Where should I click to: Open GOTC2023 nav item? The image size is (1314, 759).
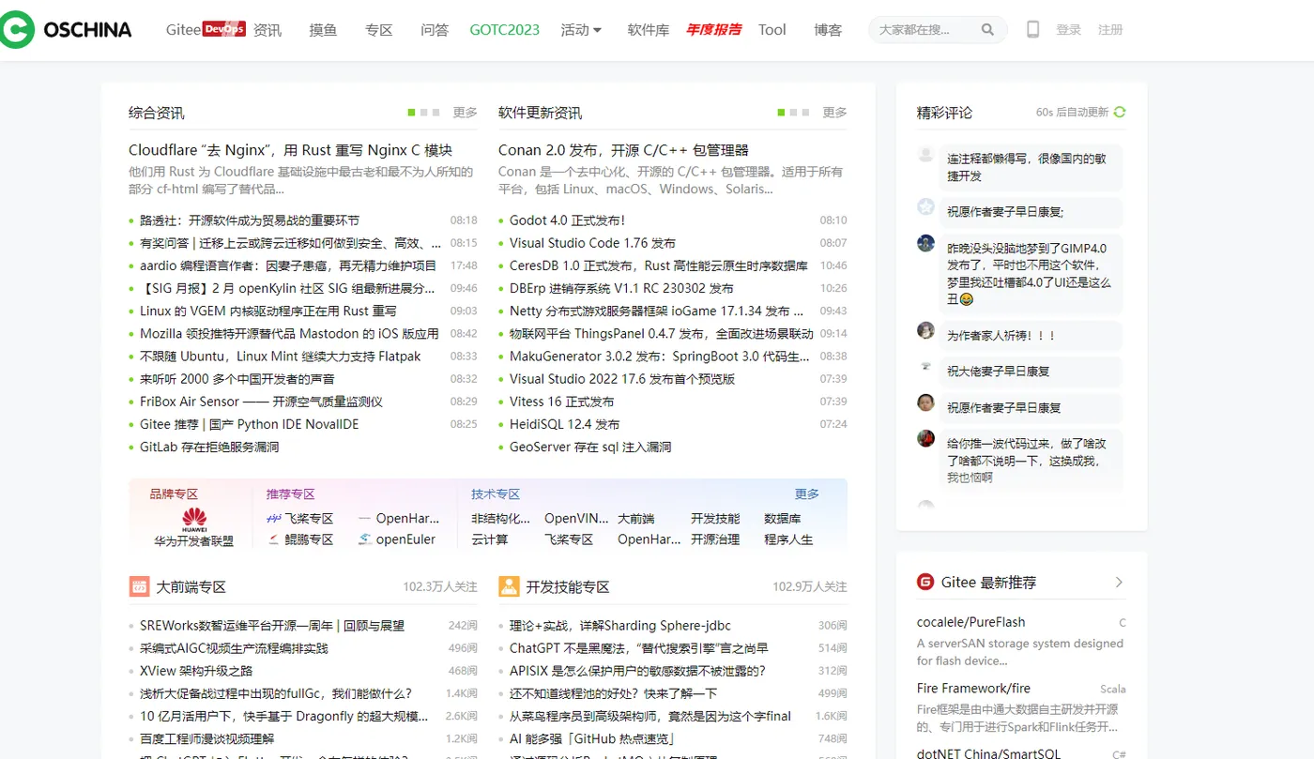pyautogui.click(x=505, y=30)
